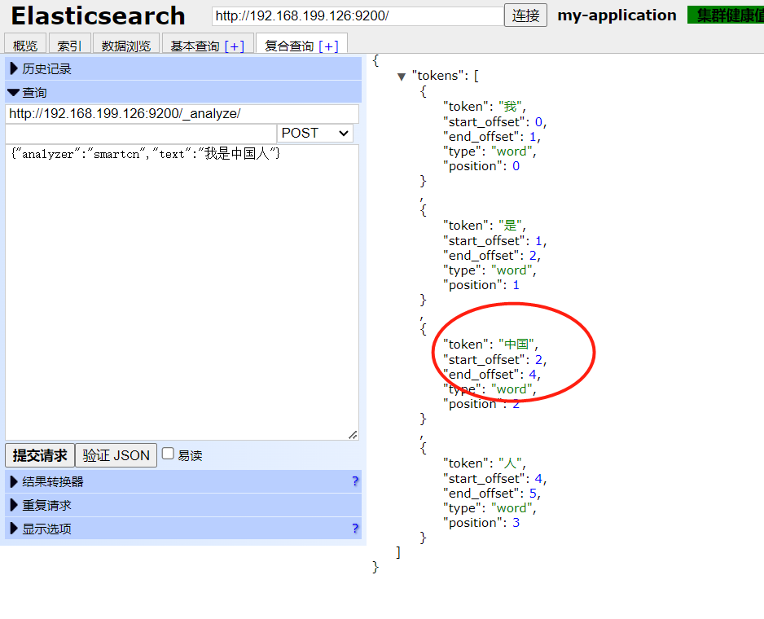Click end_offset value 5 of last token
The height and width of the screenshot is (619, 764).
pyautogui.click(x=533, y=494)
